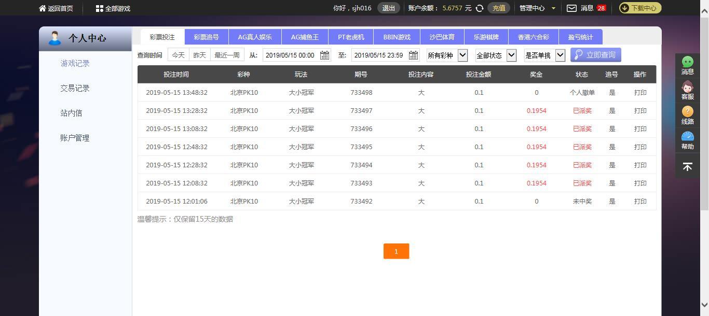Screen dimensions: 709x316
Task: Click the refresh balance icon
Action: coord(480,8)
